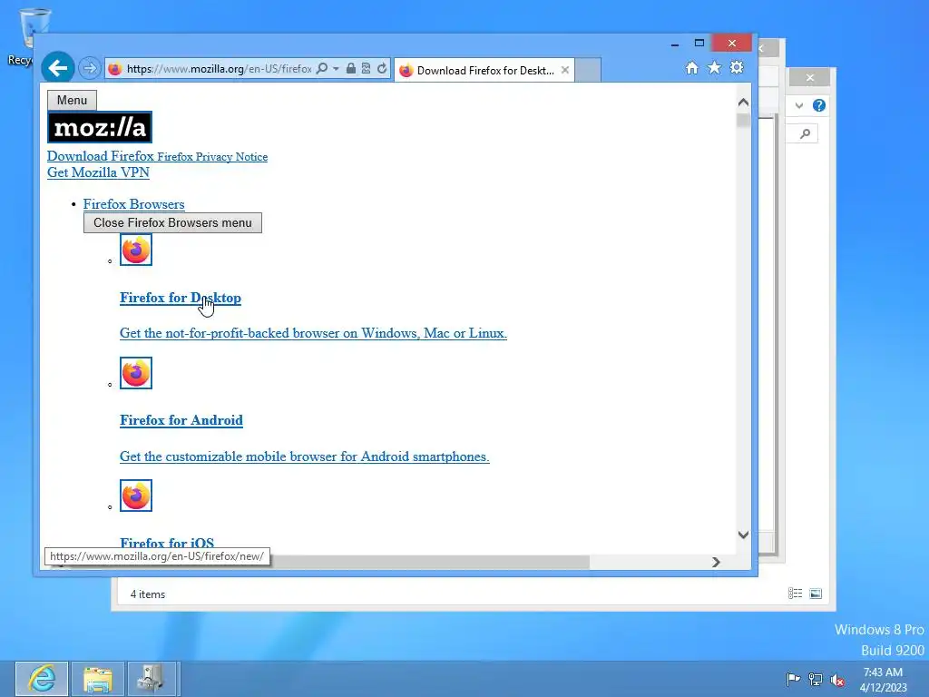Open the Server Manager taskbar icon
929x697 pixels.
[152, 679]
